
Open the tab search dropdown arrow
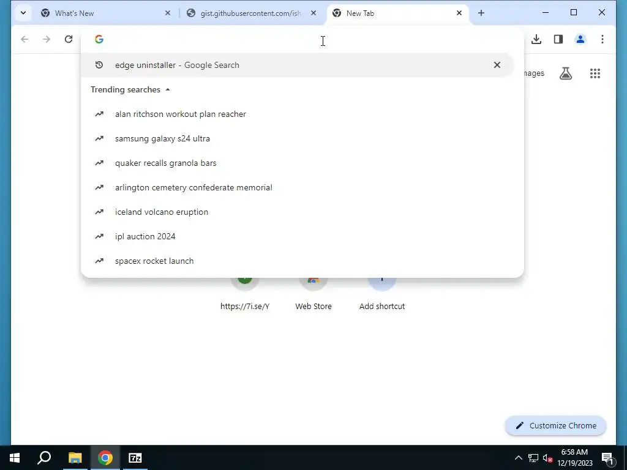pos(23,13)
